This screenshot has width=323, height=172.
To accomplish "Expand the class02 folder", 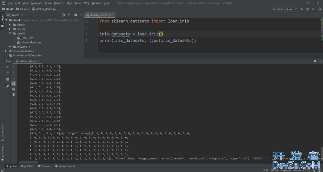I will click(x=10, y=29).
